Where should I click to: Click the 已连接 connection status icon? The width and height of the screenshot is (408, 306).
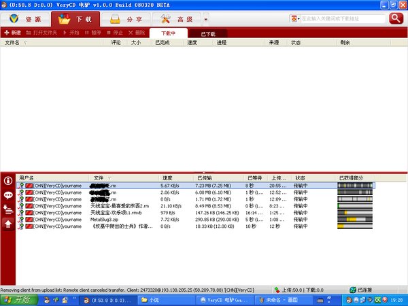click(353, 290)
